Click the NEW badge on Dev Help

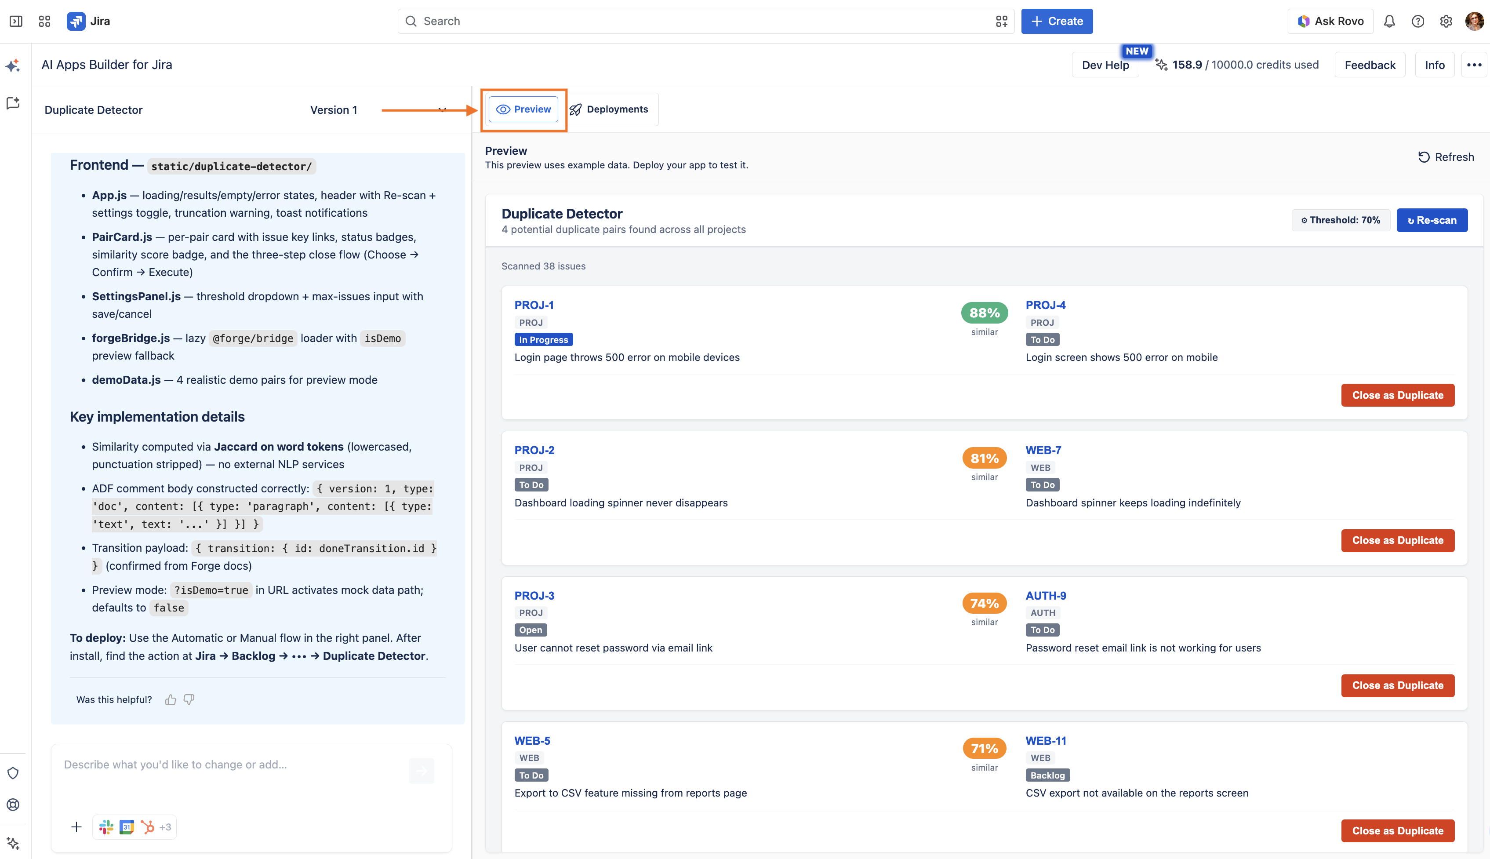[1137, 51]
